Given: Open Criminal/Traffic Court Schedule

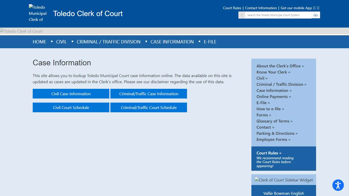Looking at the screenshot, I should coord(148,107).
